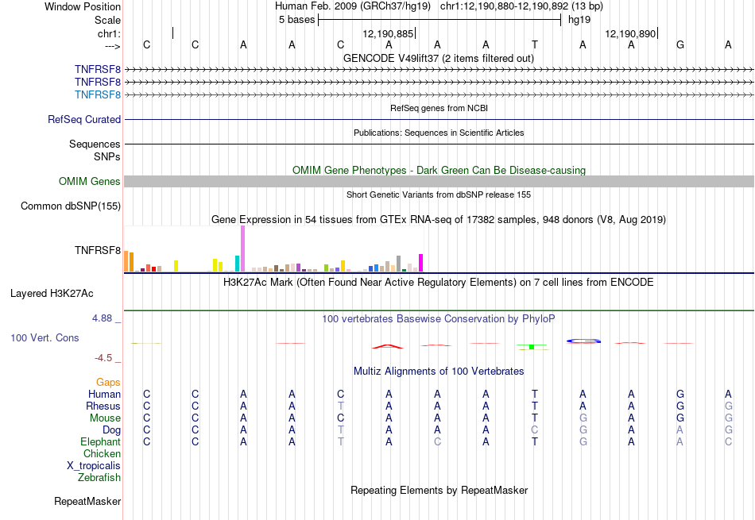
Task: Click the GENCODE V49lift37 track title
Action: [x=438, y=58]
